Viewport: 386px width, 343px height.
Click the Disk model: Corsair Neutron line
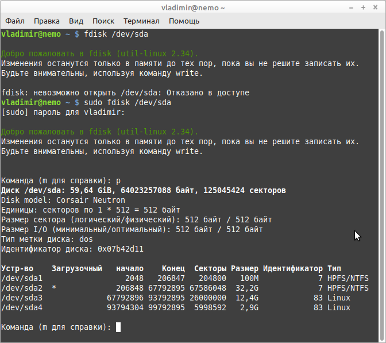(x=63, y=200)
